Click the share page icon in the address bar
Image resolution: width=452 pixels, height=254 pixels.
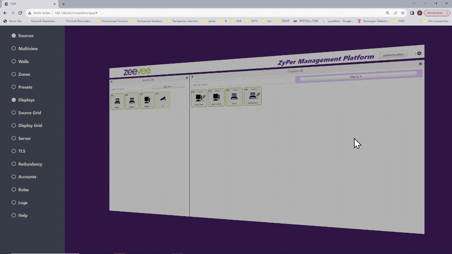coord(395,13)
